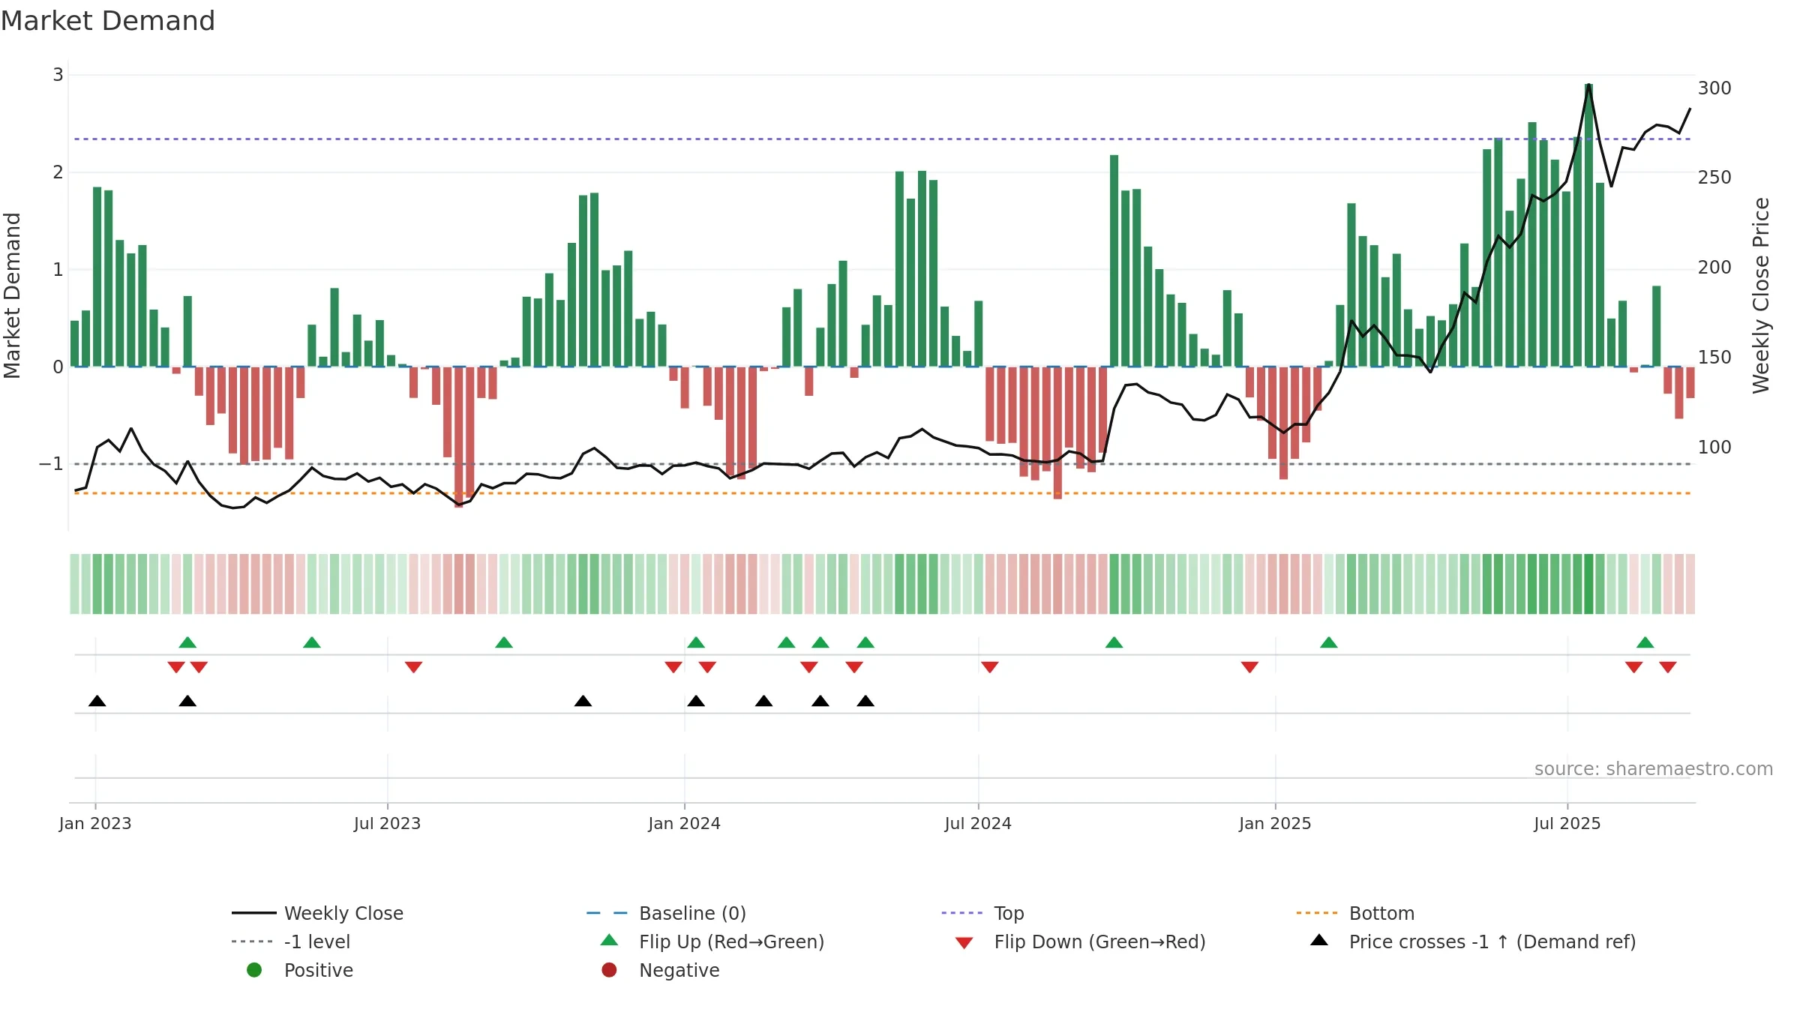Click the Jan 2024 x-axis label

click(x=684, y=823)
